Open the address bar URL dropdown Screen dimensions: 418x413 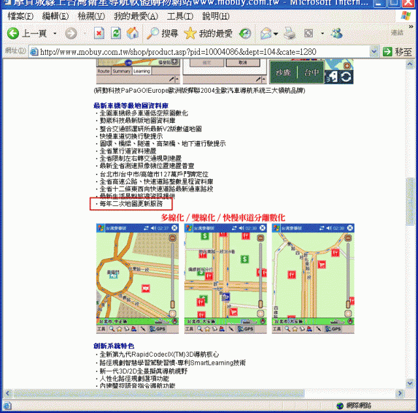(374, 52)
